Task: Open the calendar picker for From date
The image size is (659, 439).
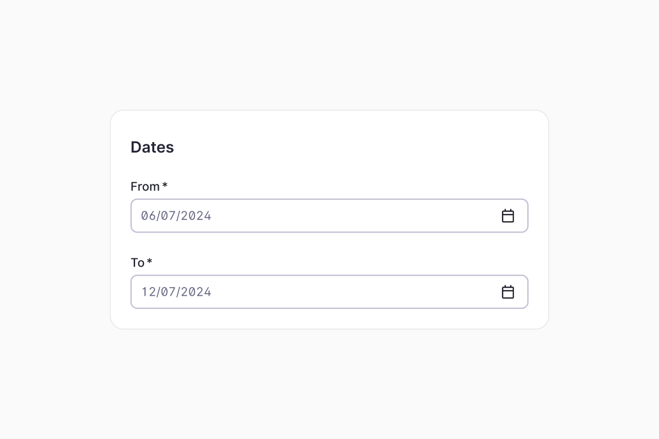Action: pos(508,216)
